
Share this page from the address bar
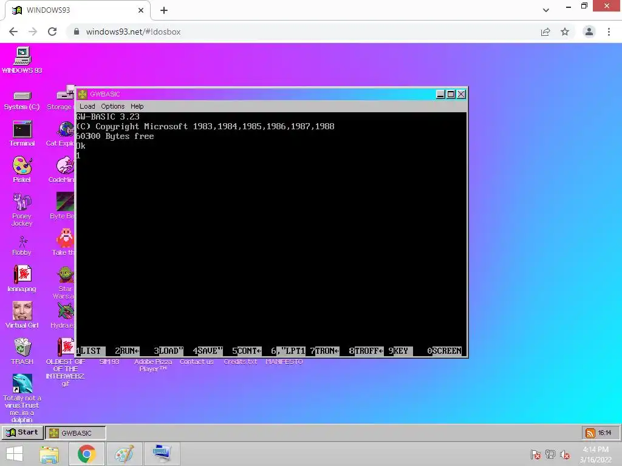point(545,32)
